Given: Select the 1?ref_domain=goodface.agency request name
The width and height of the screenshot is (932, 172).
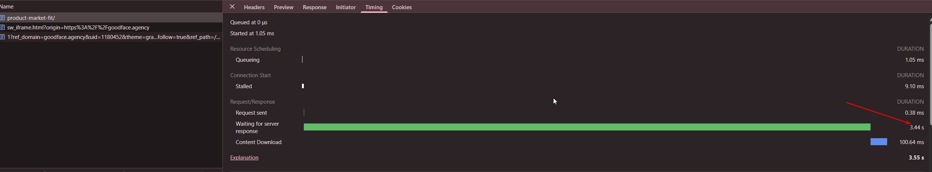Looking at the screenshot, I should [x=114, y=37].
